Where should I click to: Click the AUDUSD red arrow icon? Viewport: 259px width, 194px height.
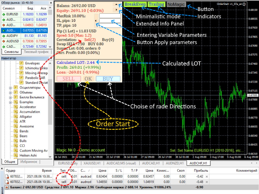4,41
